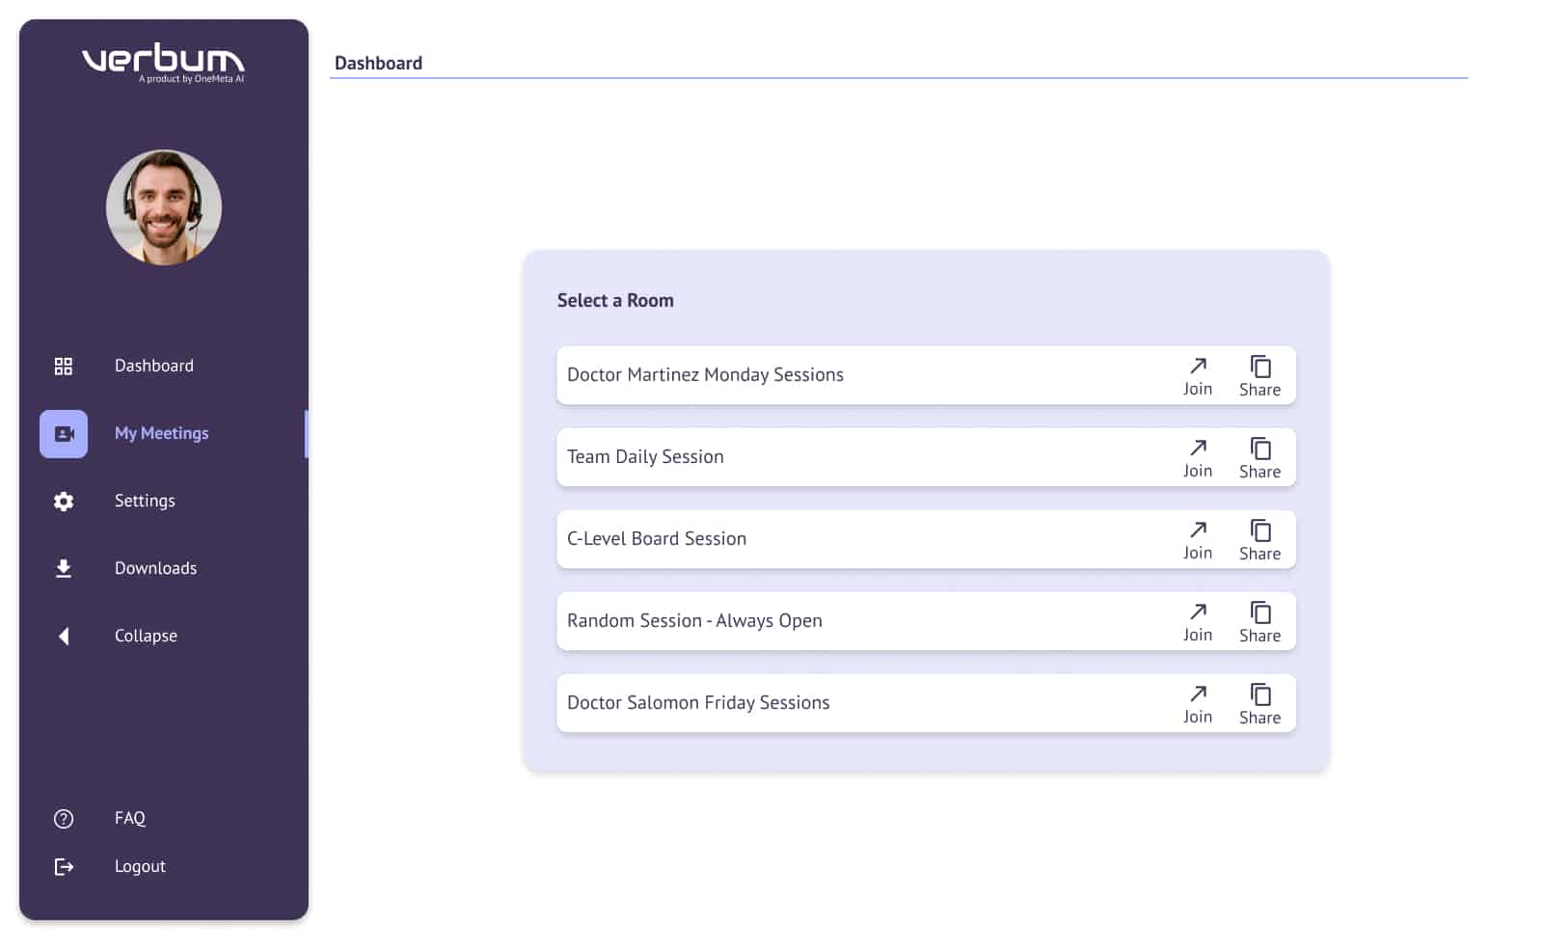The image size is (1543, 952).
Task: Click the FAQ question mark icon
Action: pyautogui.click(x=64, y=819)
